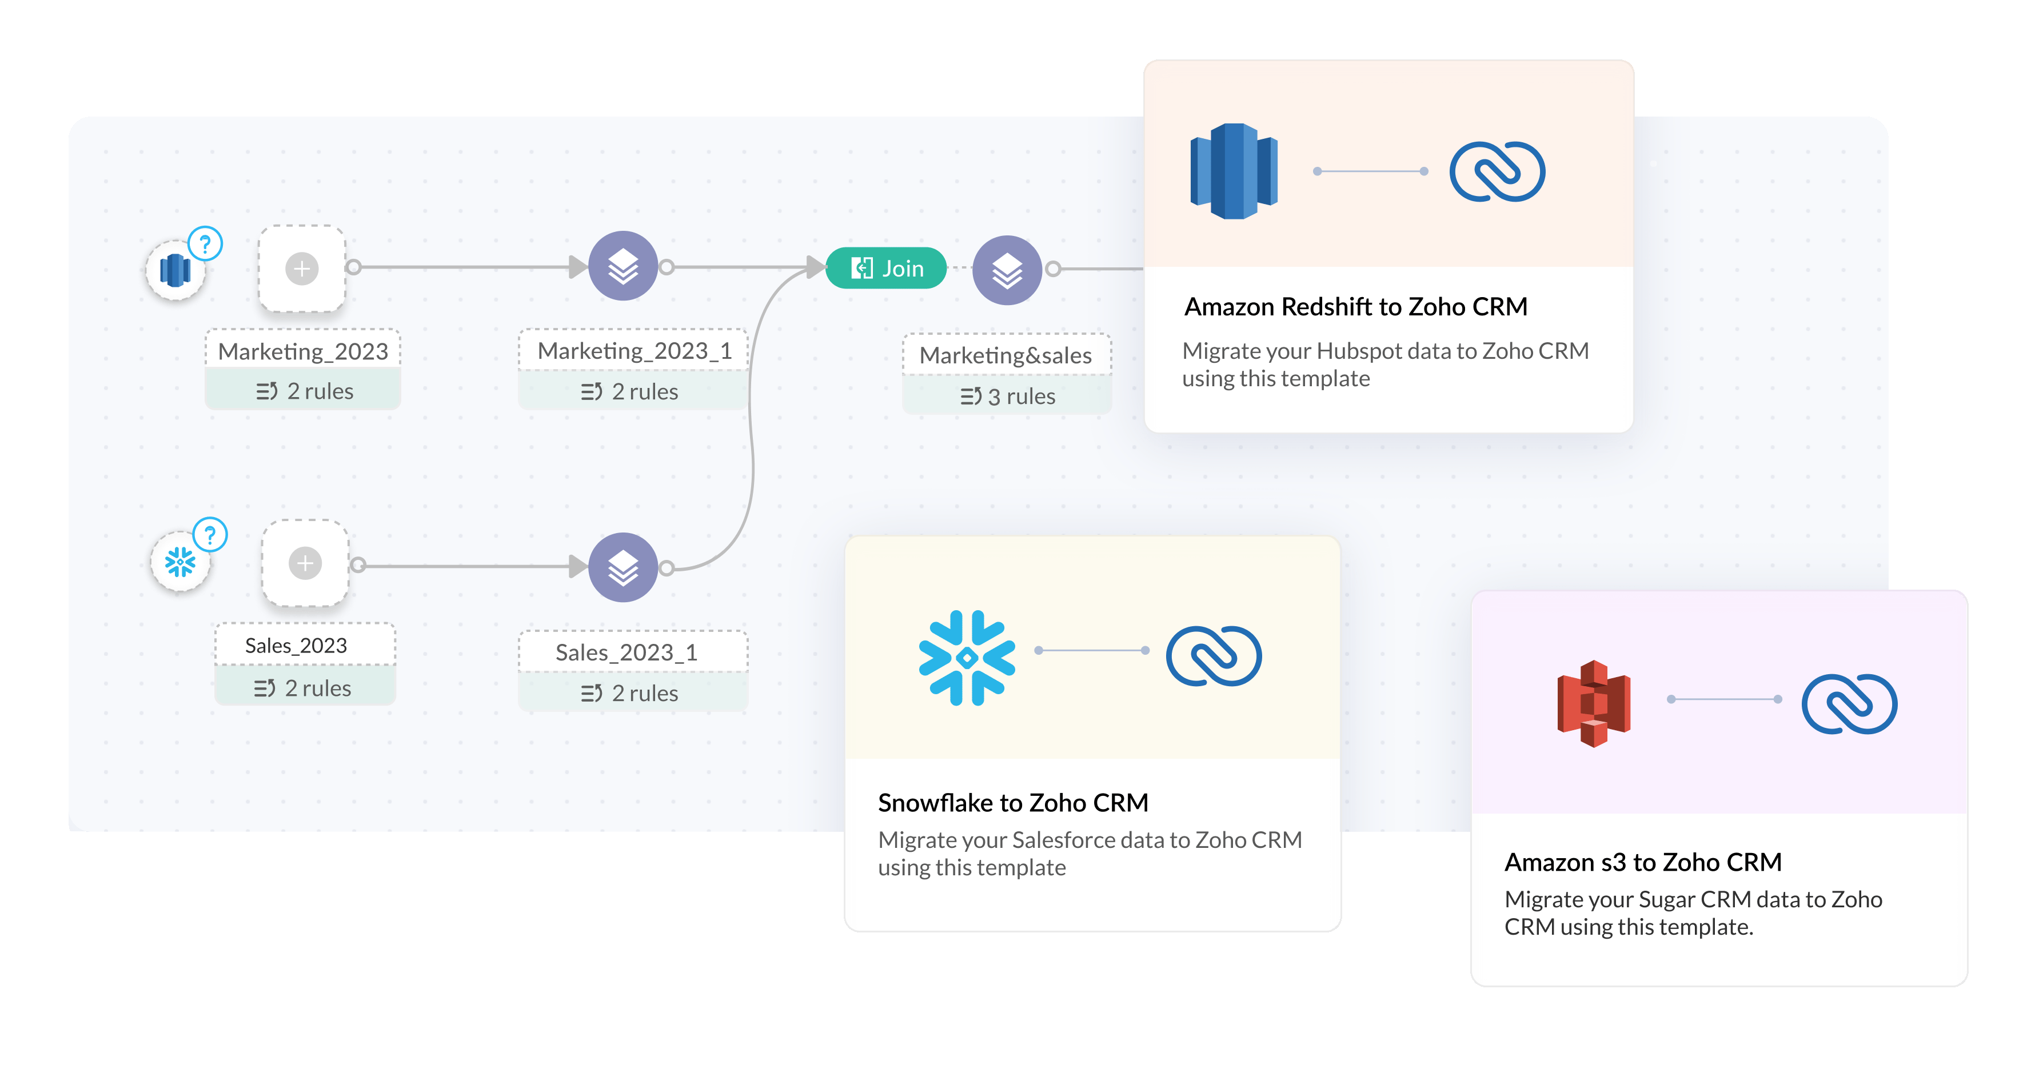Click Zoho CRM logo in Redshift template card
2035x1065 pixels.
pos(1498,171)
